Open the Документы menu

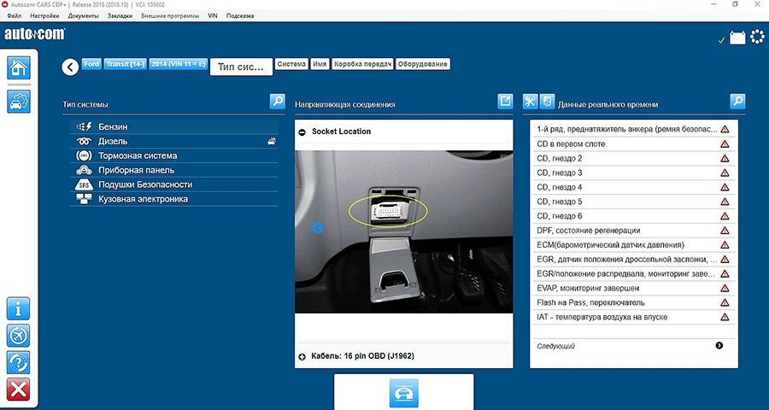tap(84, 15)
